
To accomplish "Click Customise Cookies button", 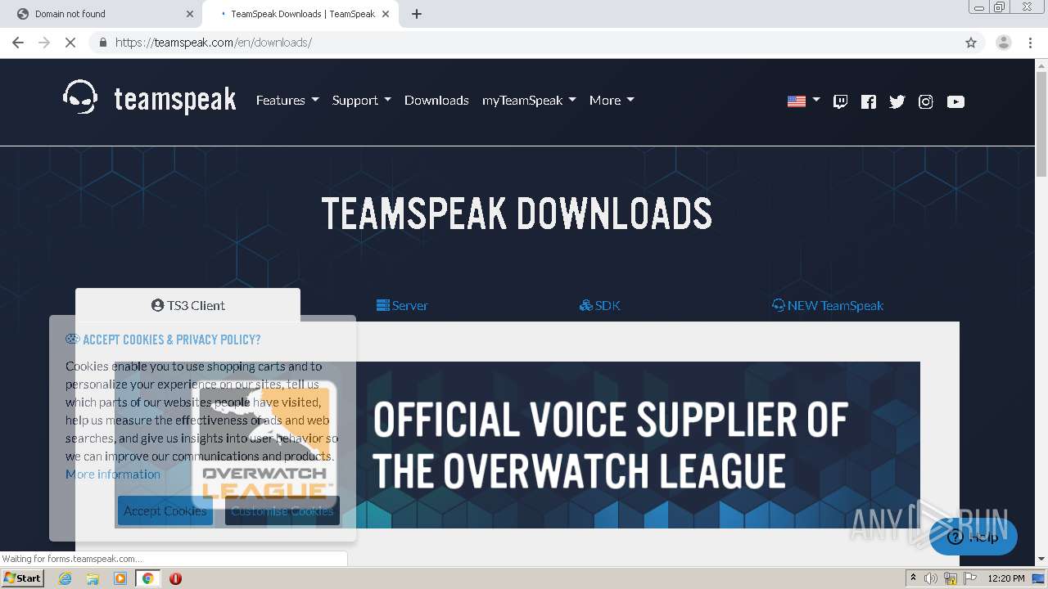I will 282,510.
